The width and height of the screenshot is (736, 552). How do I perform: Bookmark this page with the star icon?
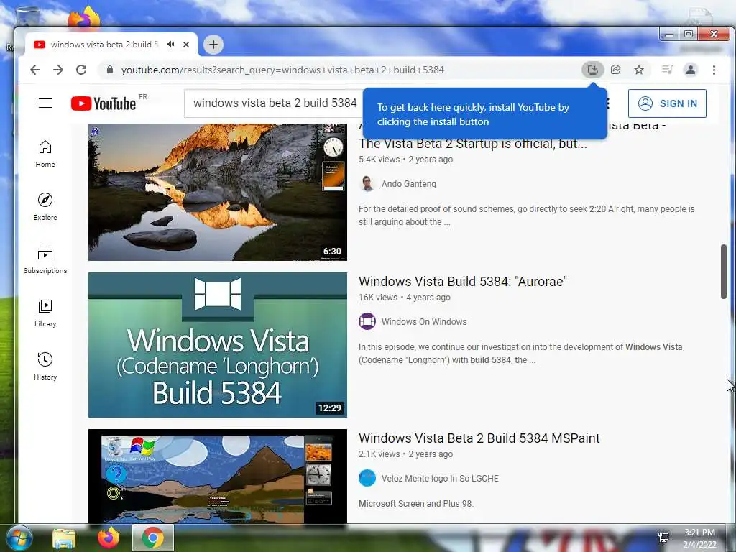(x=639, y=70)
